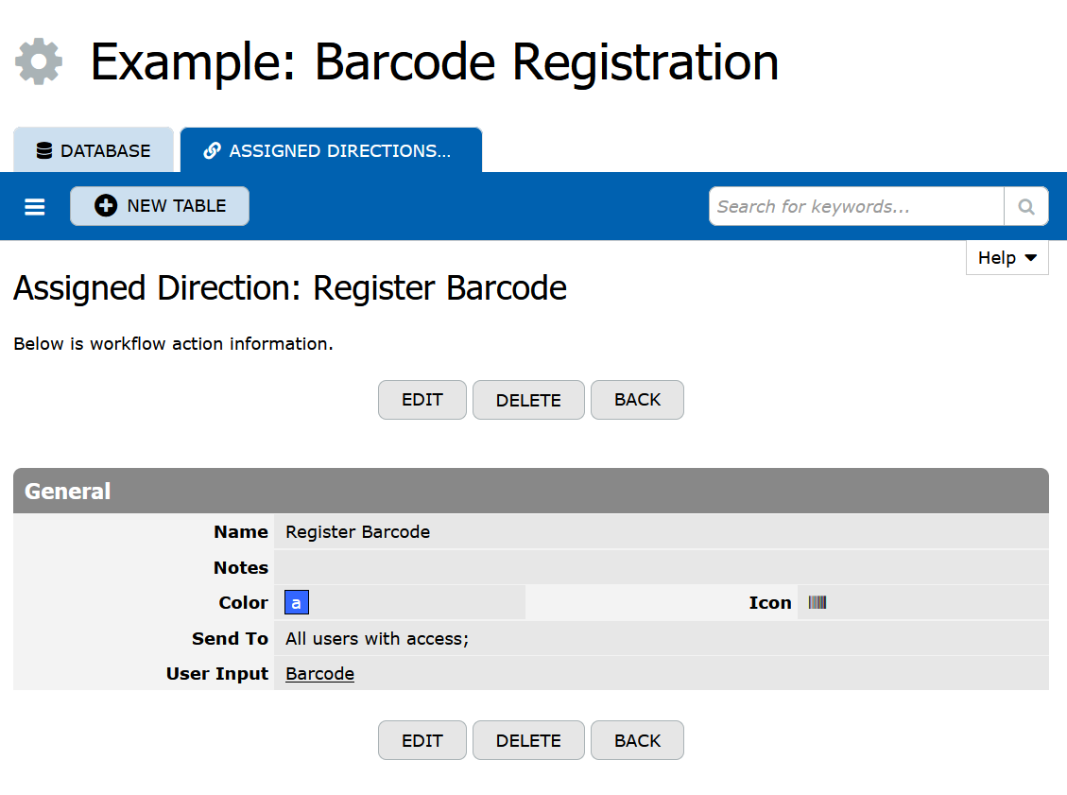Click the magnifier search icon
Image resolution: width=1067 pixels, height=795 pixels.
coord(1025,206)
